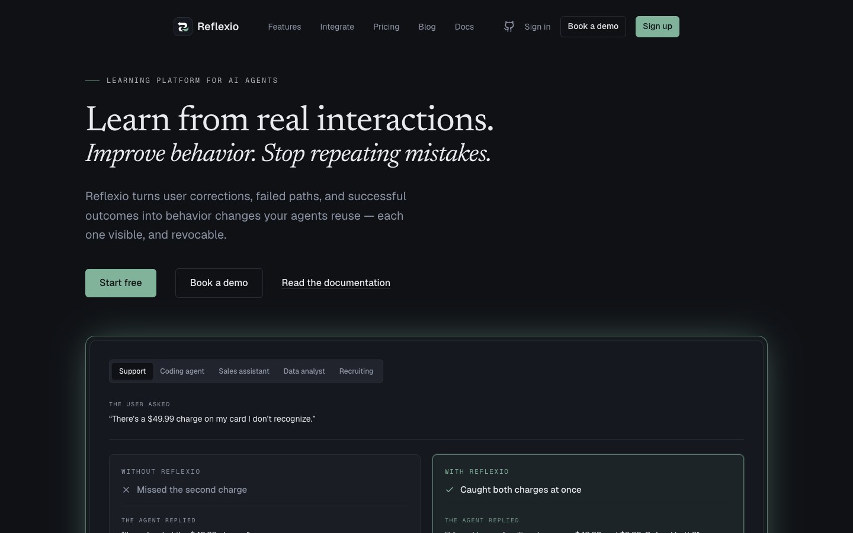The height and width of the screenshot is (533, 853).
Task: Go to the Pricing page
Action: (x=386, y=27)
